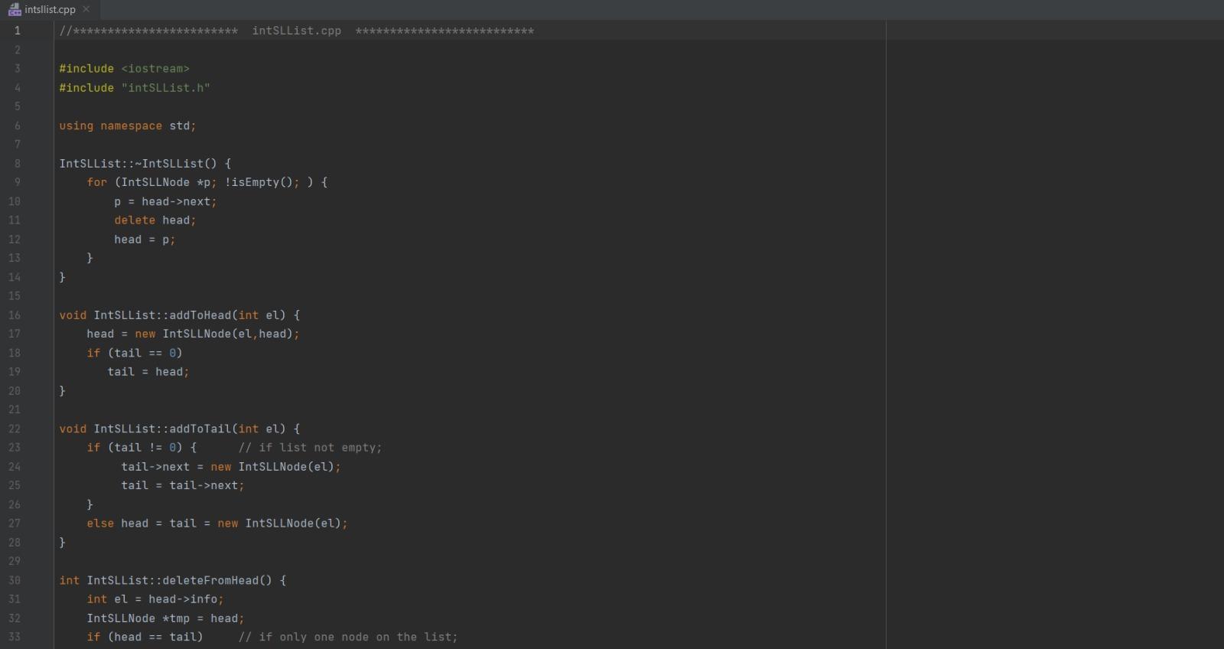Click line number 30 in the gutter
The image size is (1224, 649).
click(15, 581)
